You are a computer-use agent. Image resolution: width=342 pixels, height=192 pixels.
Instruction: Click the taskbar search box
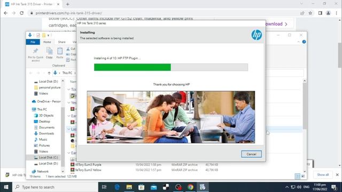tap(55, 187)
